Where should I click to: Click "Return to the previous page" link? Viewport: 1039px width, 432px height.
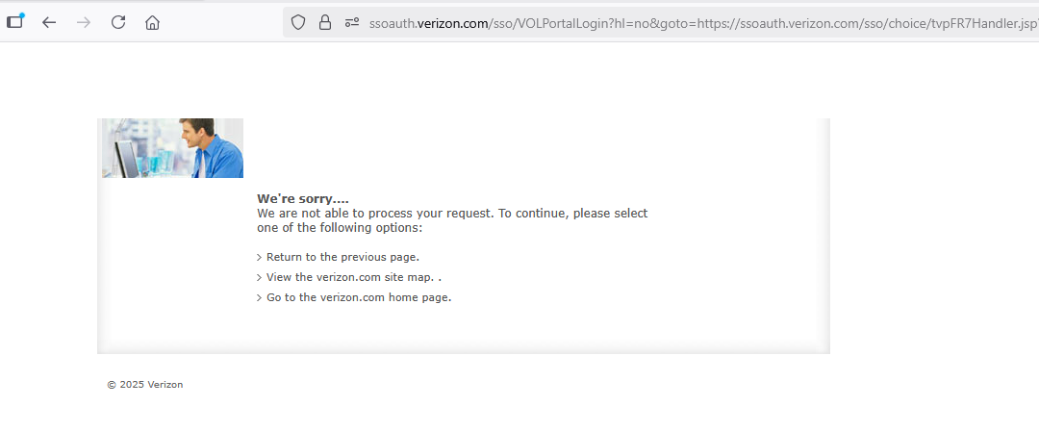[x=342, y=257]
